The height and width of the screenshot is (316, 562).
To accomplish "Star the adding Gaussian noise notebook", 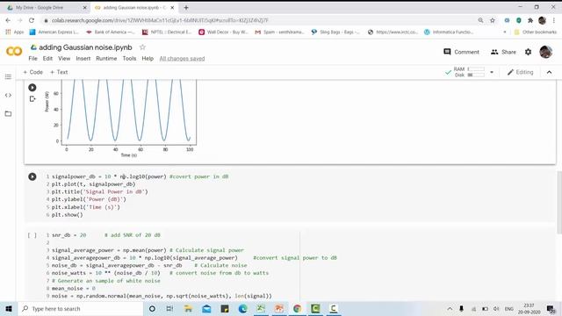I will (142, 47).
